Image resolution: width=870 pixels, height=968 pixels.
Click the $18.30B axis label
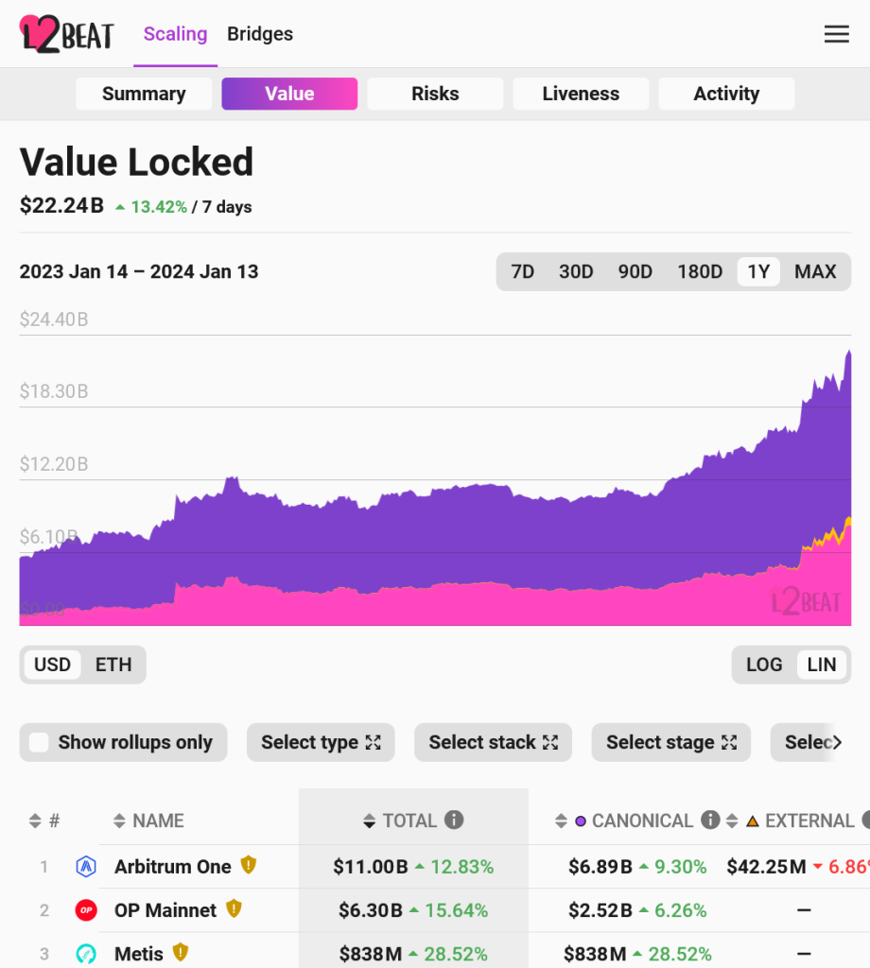click(54, 390)
